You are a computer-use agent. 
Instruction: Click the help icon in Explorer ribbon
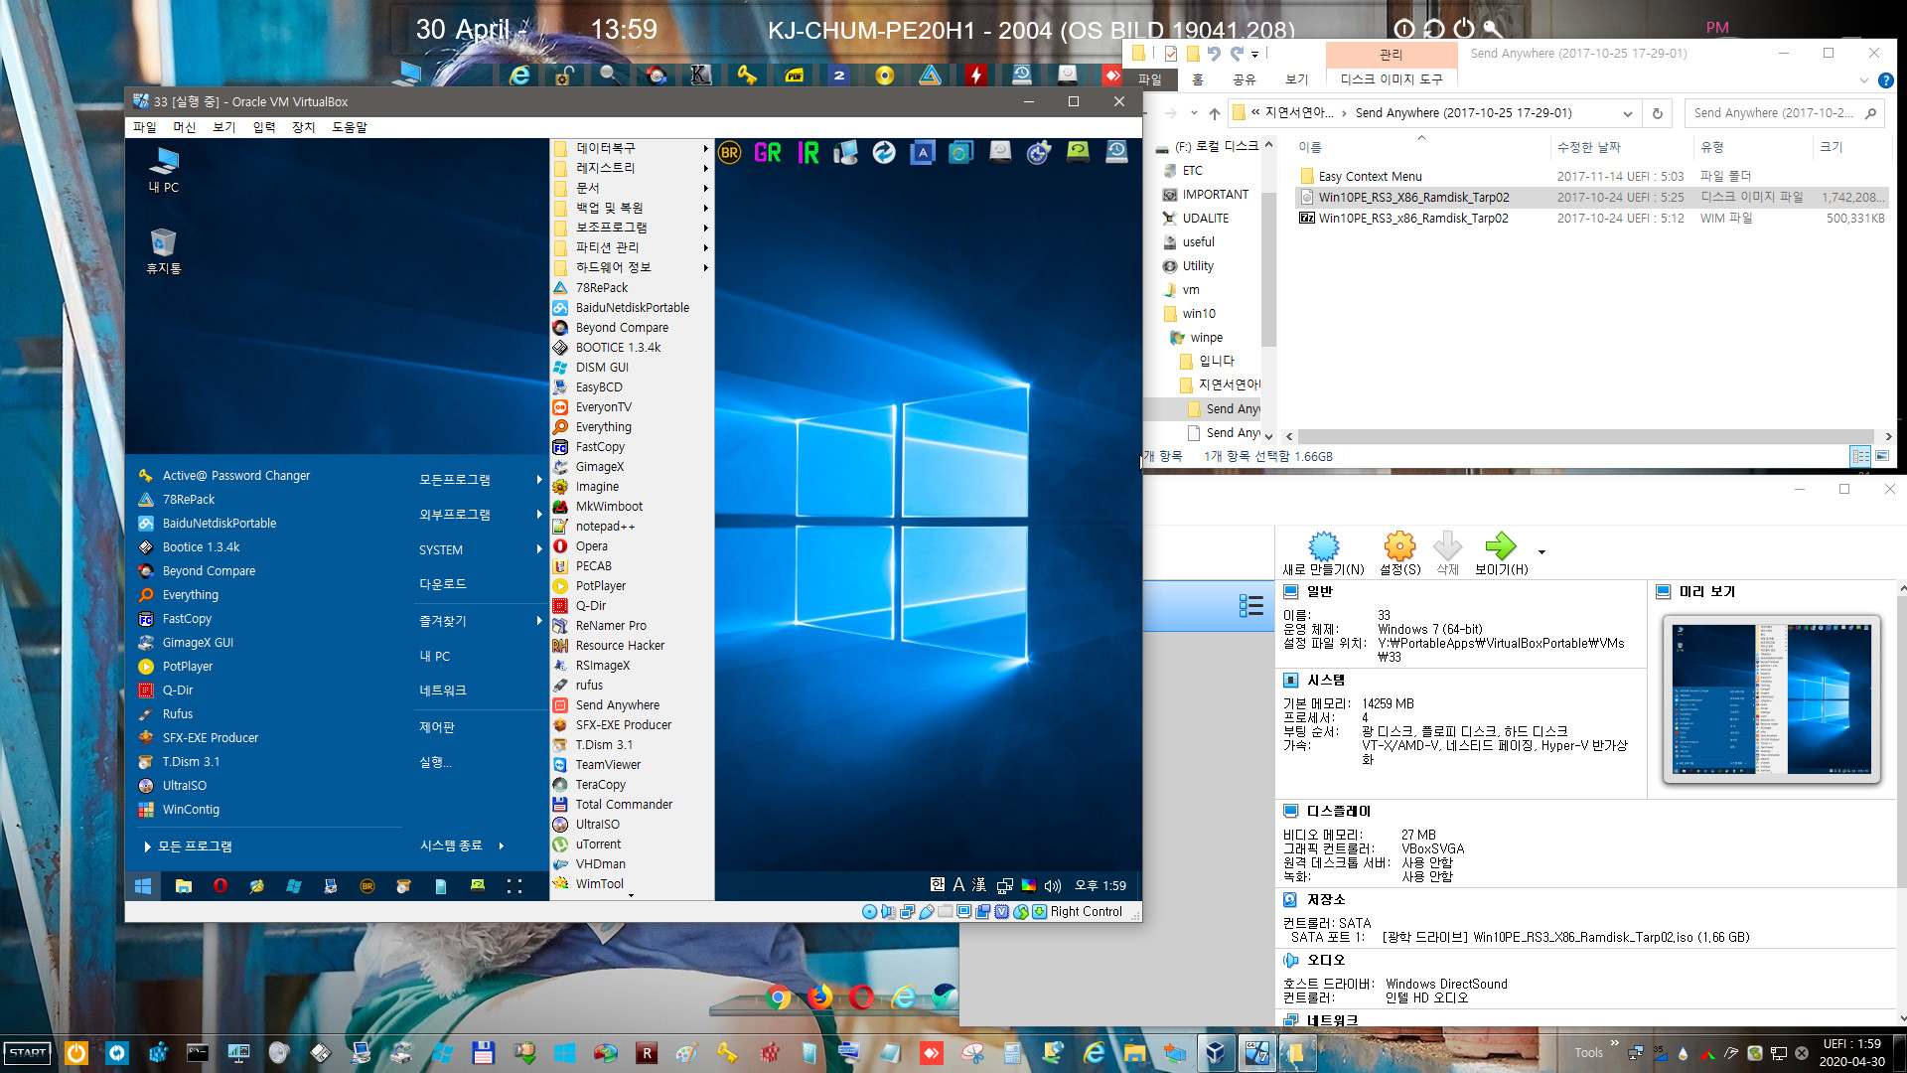[1885, 80]
